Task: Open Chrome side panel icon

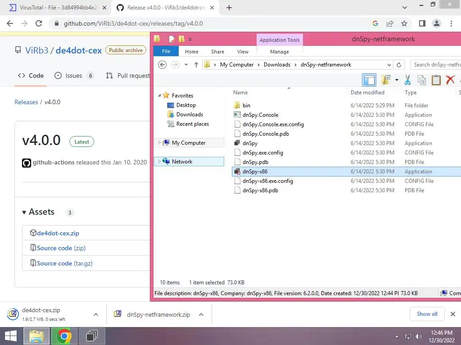Action: click(422, 23)
